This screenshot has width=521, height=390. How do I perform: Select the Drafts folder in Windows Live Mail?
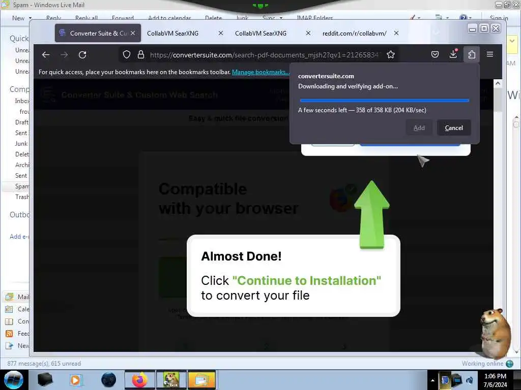click(x=22, y=122)
